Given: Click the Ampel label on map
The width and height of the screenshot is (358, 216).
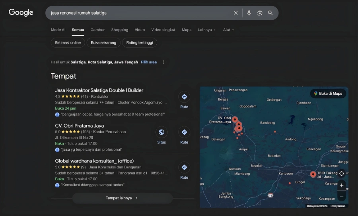Looking at the screenshot, I should [x=243, y=149].
